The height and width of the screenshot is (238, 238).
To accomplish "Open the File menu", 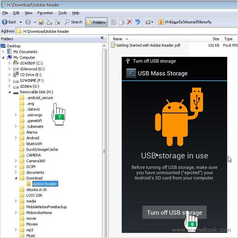I will 5,13.
